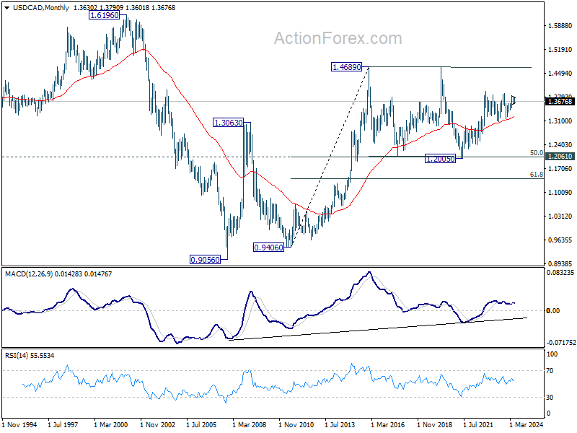Click the 1.24030 price axis value
Image resolution: width=577 pixels, height=433 pixels.
560,145
